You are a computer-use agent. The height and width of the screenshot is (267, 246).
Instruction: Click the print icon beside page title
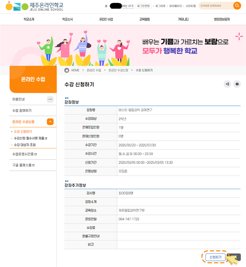pos(237,84)
